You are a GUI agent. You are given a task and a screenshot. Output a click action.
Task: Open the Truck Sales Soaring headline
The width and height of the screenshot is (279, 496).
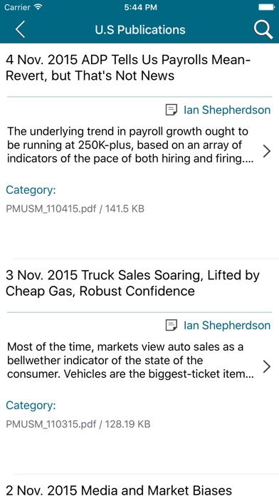(x=132, y=283)
